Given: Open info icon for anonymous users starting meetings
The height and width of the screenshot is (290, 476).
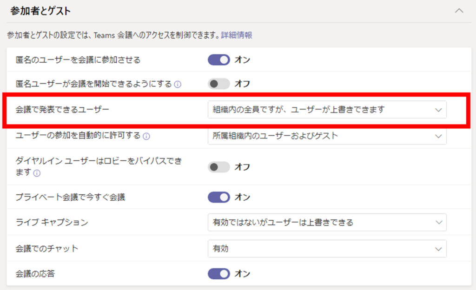Looking at the screenshot, I should pyautogui.click(x=177, y=85).
